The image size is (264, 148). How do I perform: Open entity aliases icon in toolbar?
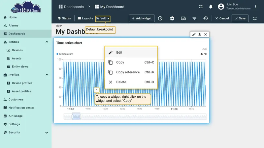click(x=183, y=18)
